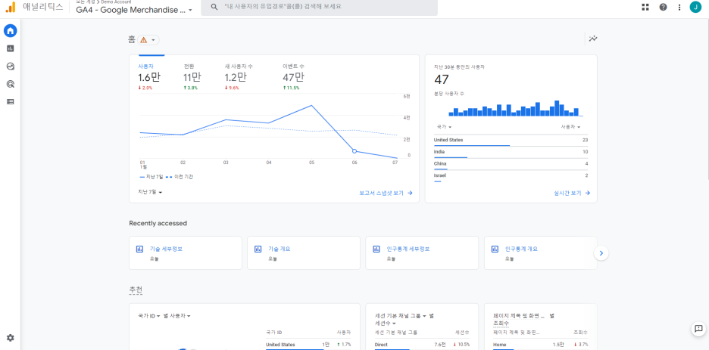Image resolution: width=709 pixels, height=350 pixels.
Task: Open the 조회수 metric dropdown
Action: tap(501, 324)
